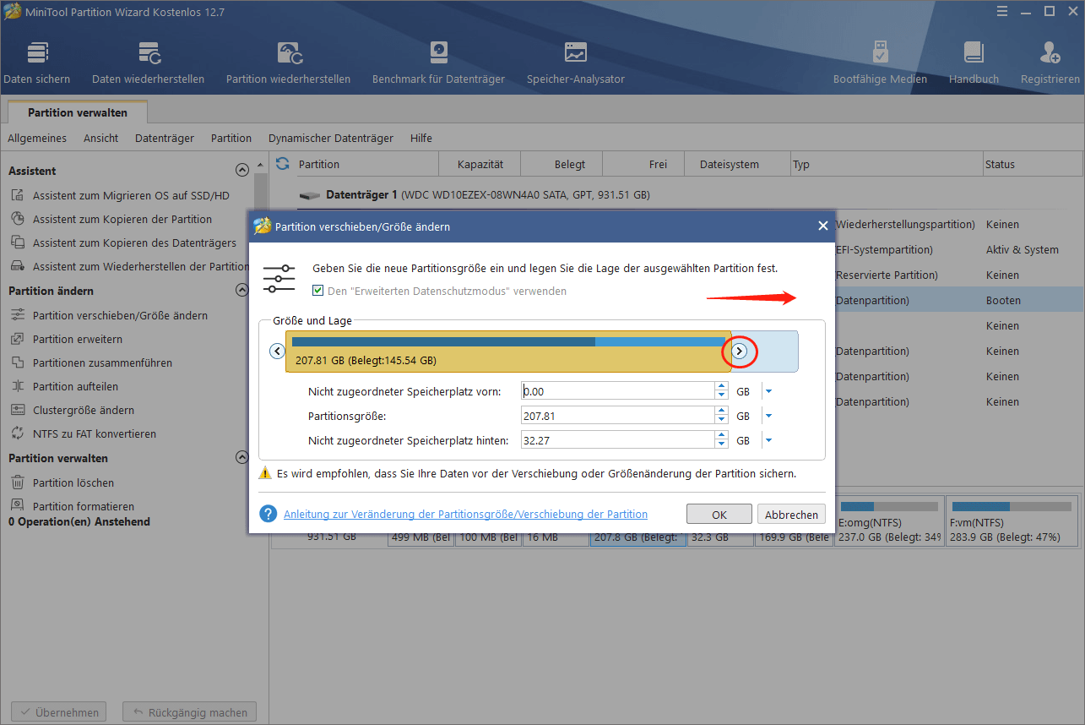Open the Handbuch

(x=974, y=61)
